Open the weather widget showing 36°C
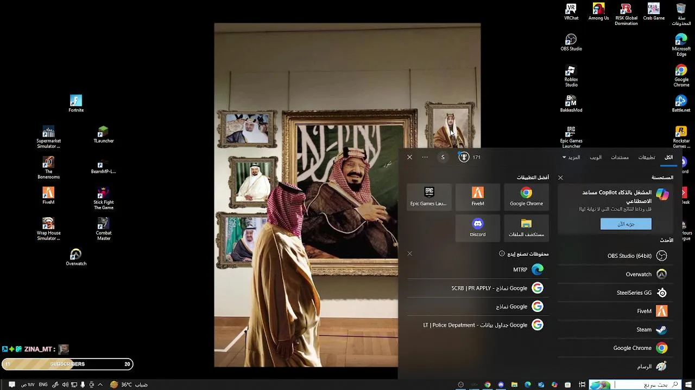Image resolution: width=695 pixels, height=390 pixels. pos(128,385)
